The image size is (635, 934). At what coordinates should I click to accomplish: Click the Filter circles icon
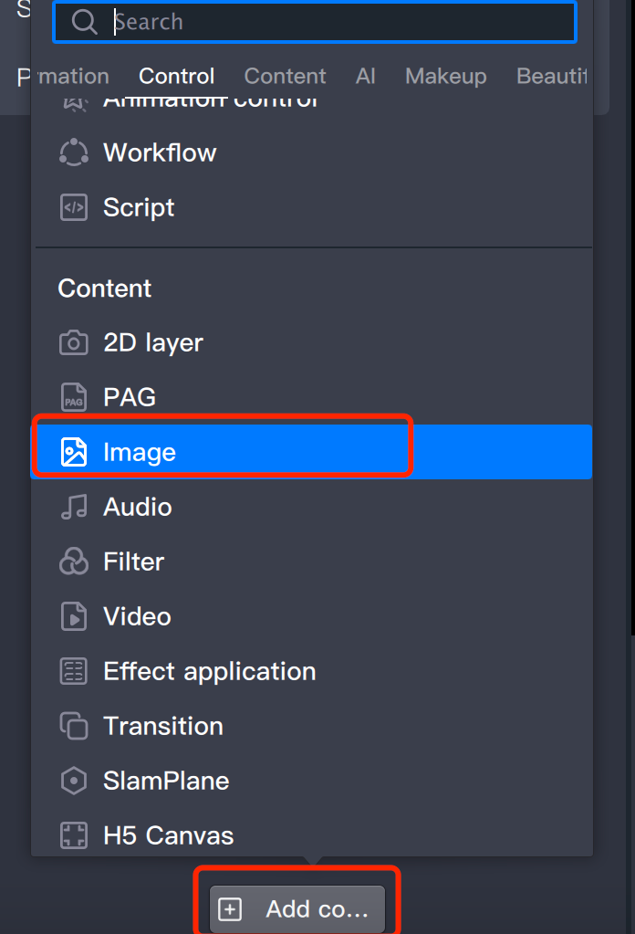click(73, 561)
